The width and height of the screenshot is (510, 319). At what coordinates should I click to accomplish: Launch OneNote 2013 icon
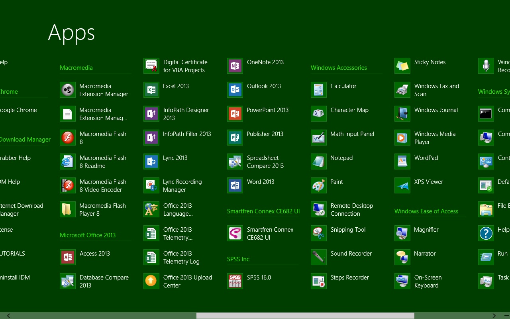(235, 66)
